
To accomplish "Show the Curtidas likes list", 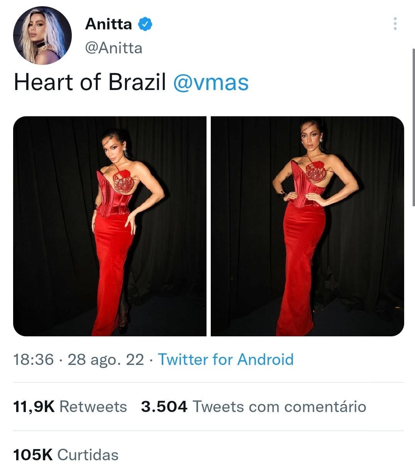I will click(88, 455).
